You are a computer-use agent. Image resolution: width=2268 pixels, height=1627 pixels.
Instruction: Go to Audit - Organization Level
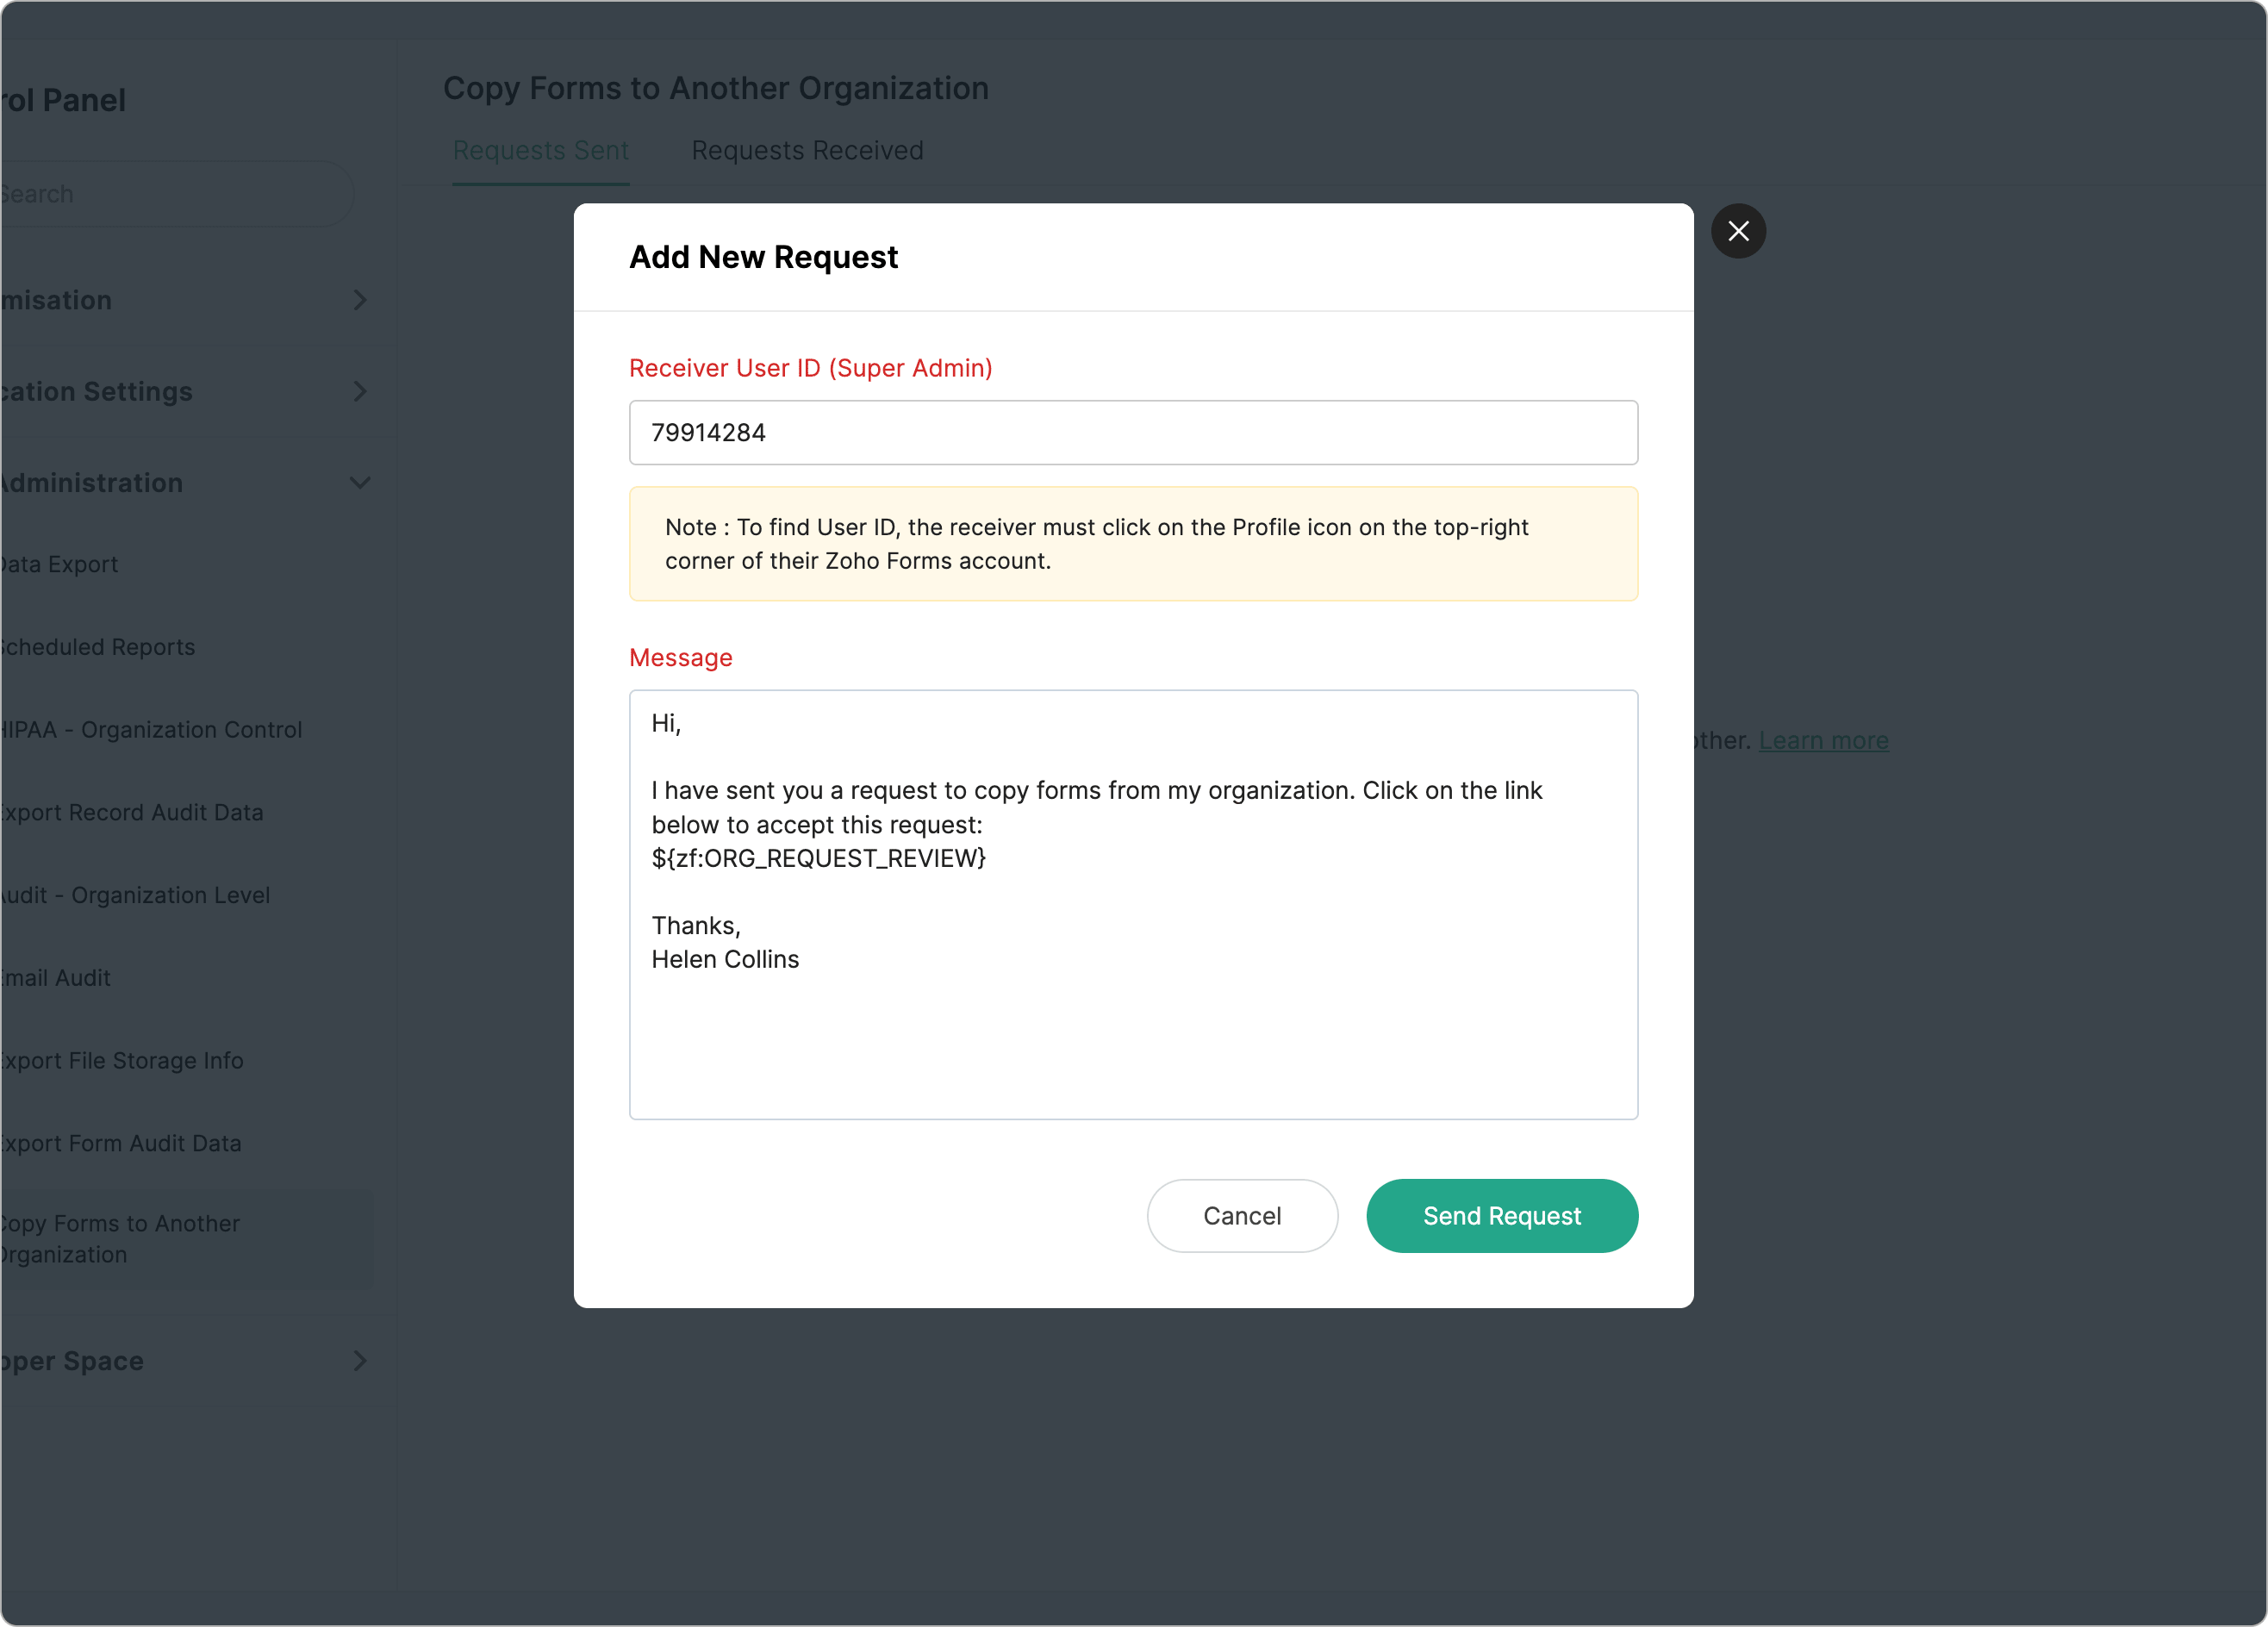tap(136, 895)
